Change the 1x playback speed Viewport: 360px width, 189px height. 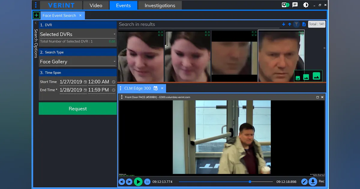147,181
